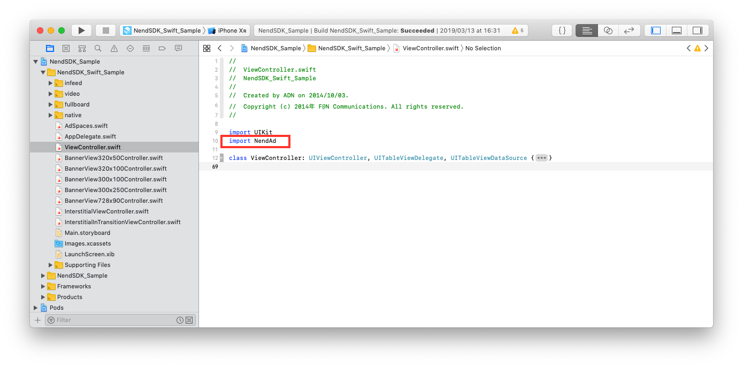Viewport: 743px width, 367px height.
Task: Expand the video folder
Action: tap(51, 94)
